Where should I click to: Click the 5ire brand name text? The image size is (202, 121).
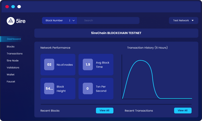[x=21, y=21]
